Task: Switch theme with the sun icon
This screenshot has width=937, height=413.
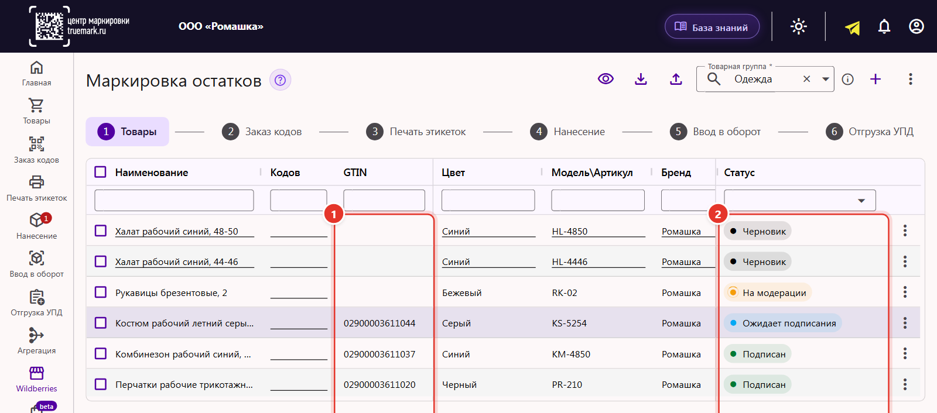Action: pos(799,26)
